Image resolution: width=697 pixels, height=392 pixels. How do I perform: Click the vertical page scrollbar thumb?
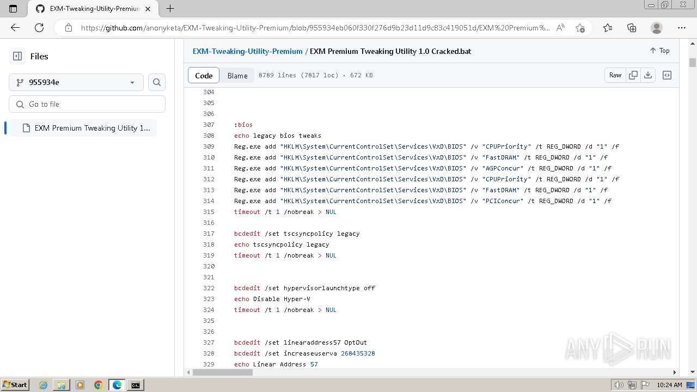coord(692,62)
